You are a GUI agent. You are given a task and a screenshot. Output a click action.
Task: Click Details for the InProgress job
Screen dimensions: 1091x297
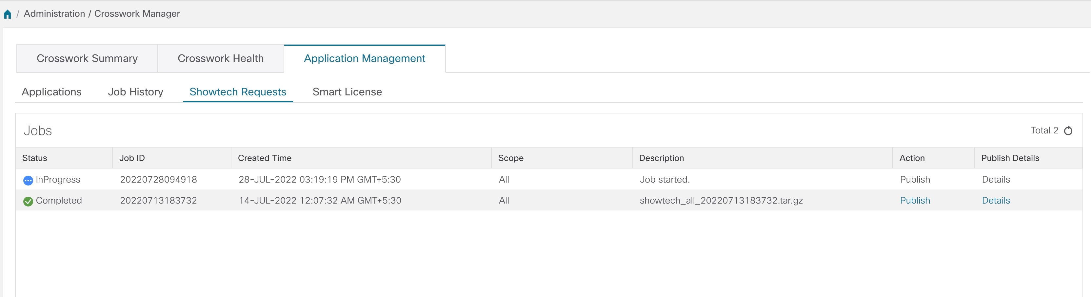click(996, 179)
